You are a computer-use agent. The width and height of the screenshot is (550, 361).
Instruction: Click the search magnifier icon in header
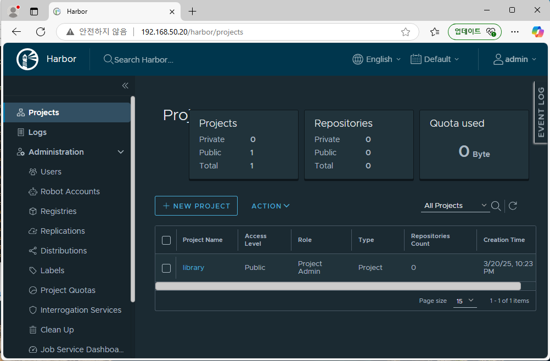tap(108, 59)
